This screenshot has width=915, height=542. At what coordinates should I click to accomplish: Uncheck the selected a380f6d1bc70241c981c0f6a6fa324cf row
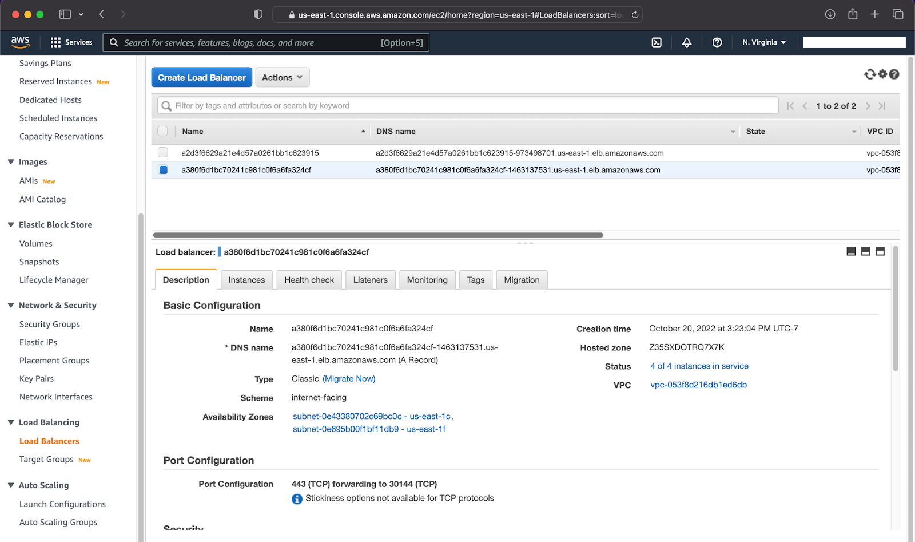163,170
